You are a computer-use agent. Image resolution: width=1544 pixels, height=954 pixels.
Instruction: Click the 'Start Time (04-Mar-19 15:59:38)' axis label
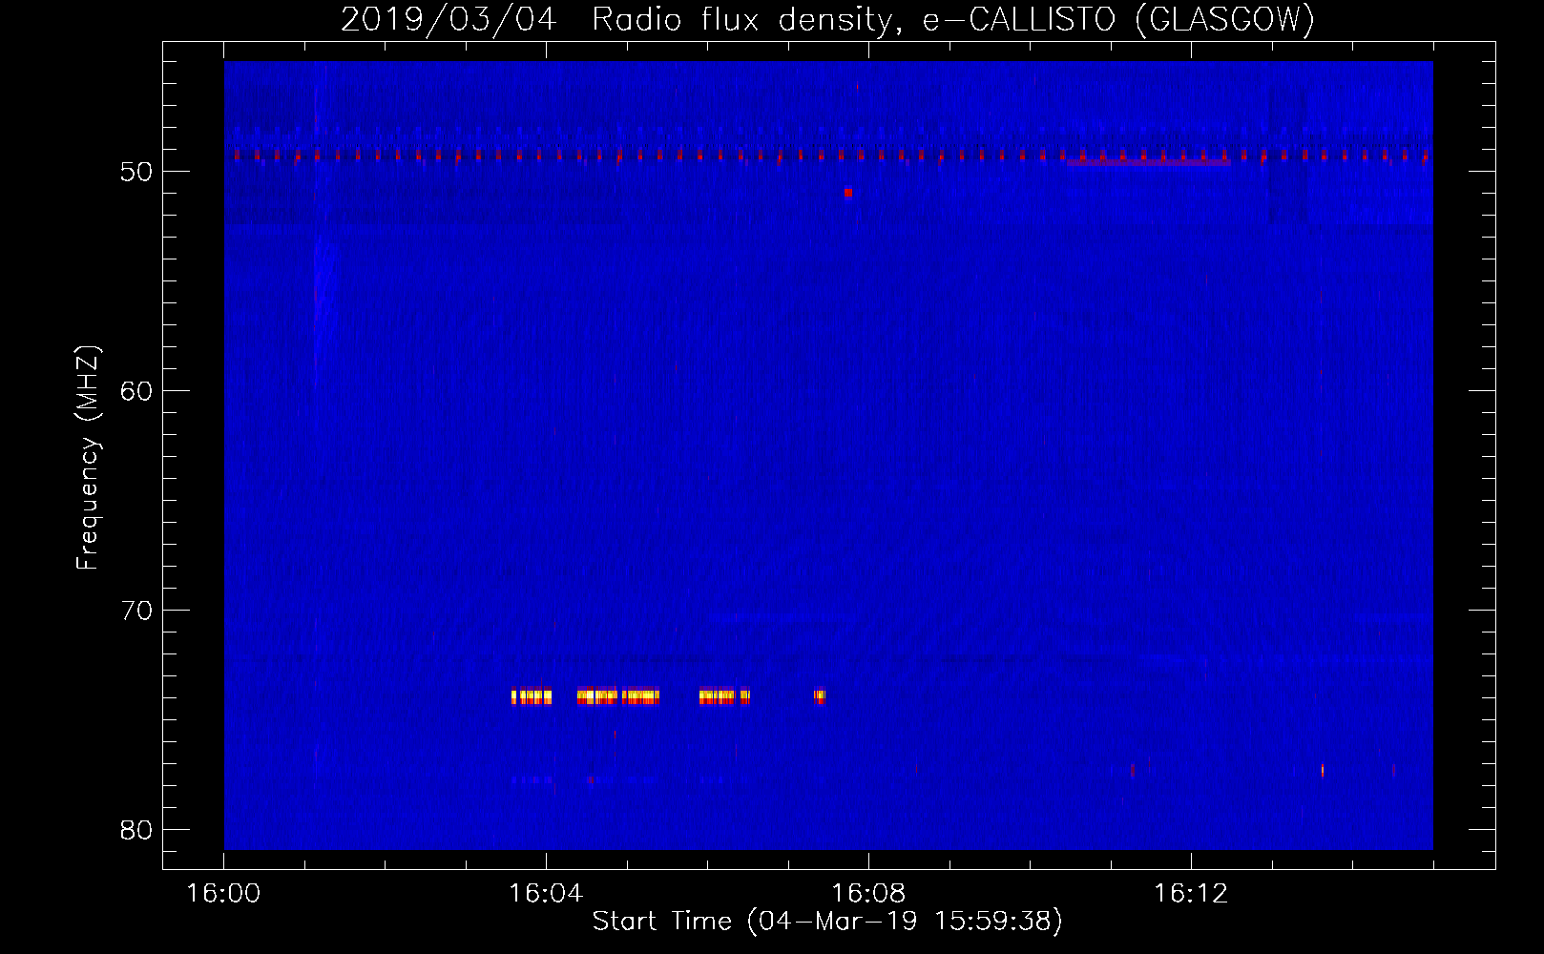(x=827, y=922)
